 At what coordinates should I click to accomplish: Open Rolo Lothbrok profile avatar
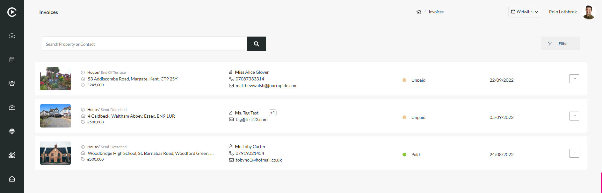(x=589, y=12)
